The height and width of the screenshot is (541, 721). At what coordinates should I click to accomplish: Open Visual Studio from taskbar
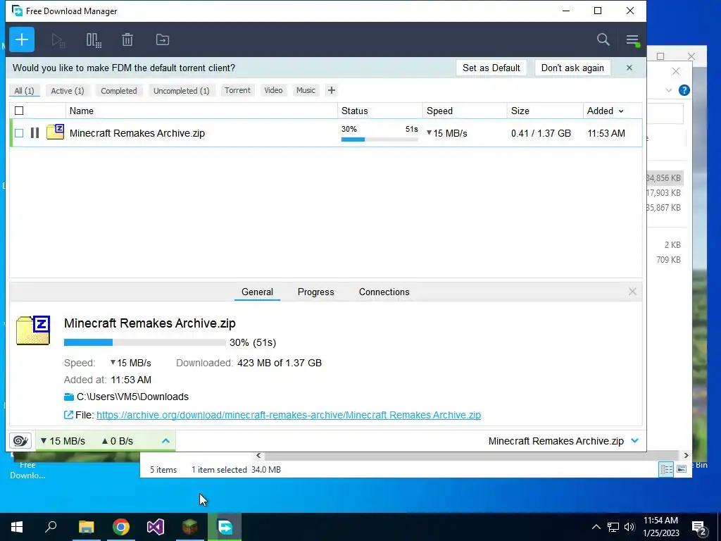(156, 527)
